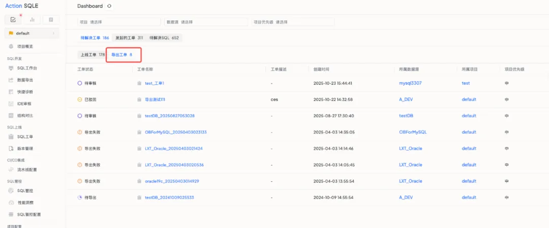Image resolution: width=549 pixels, height=228 pixels.
Task: Open the 数据源 filter dropdown
Action: (x=205, y=22)
